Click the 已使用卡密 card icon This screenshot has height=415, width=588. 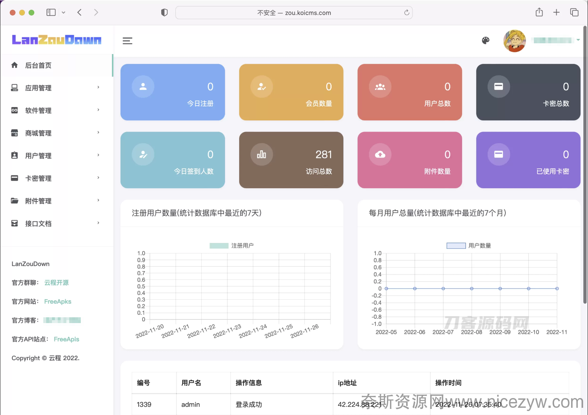[499, 154]
